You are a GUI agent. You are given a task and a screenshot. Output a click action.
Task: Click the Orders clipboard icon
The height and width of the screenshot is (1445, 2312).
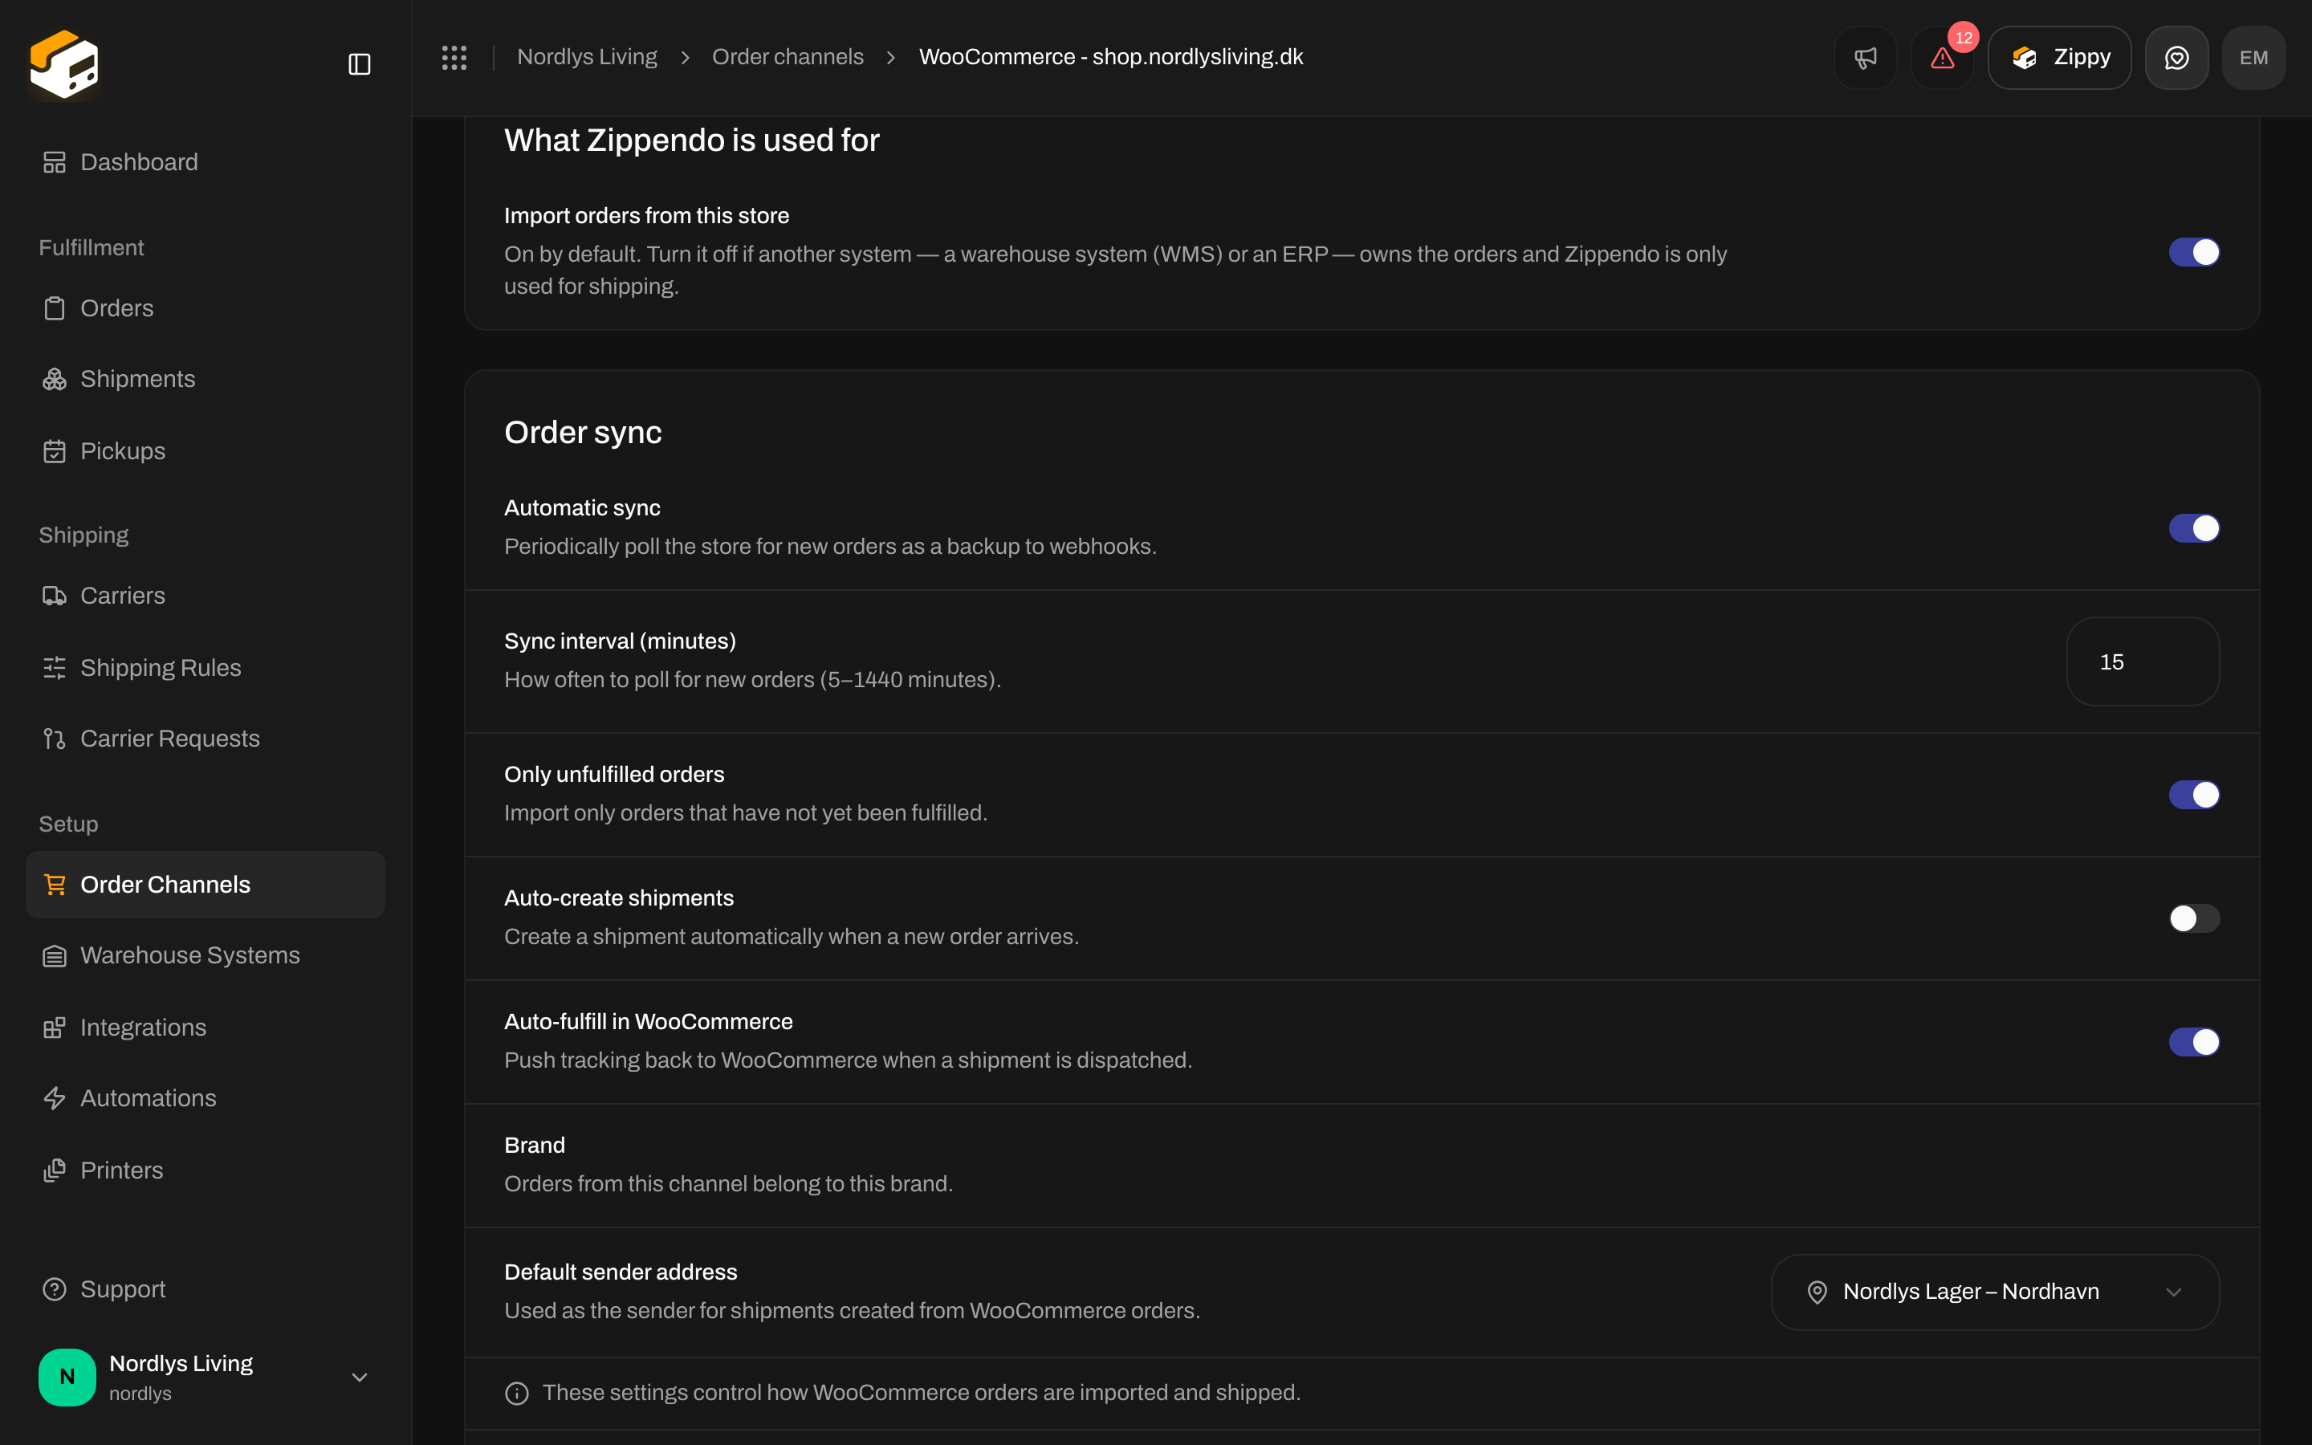pyautogui.click(x=55, y=309)
